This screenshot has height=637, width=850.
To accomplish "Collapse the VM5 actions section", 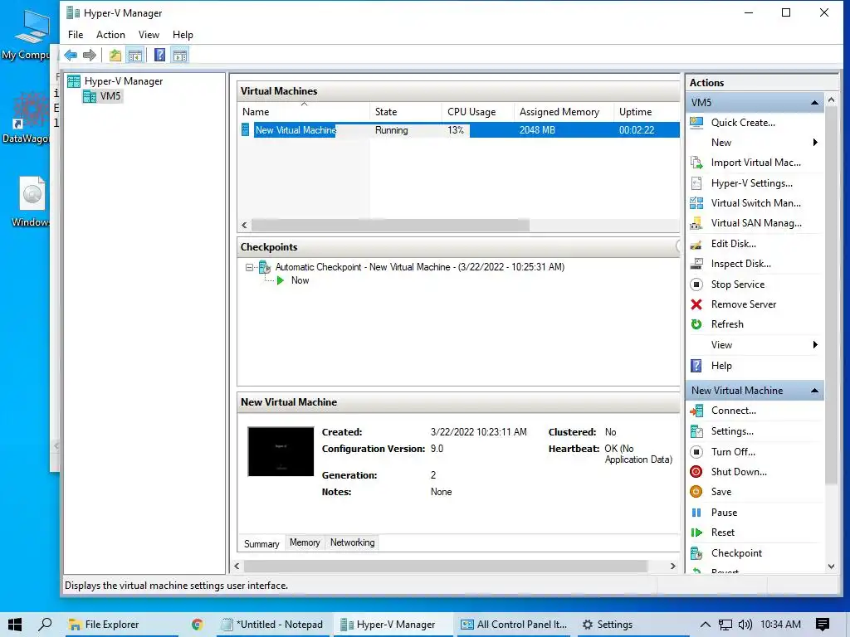I will coord(814,102).
